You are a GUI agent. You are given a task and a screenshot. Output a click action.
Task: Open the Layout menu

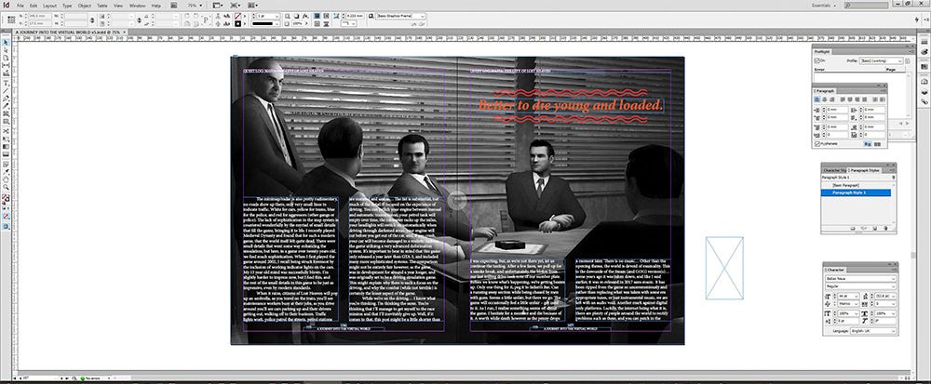coord(50,6)
